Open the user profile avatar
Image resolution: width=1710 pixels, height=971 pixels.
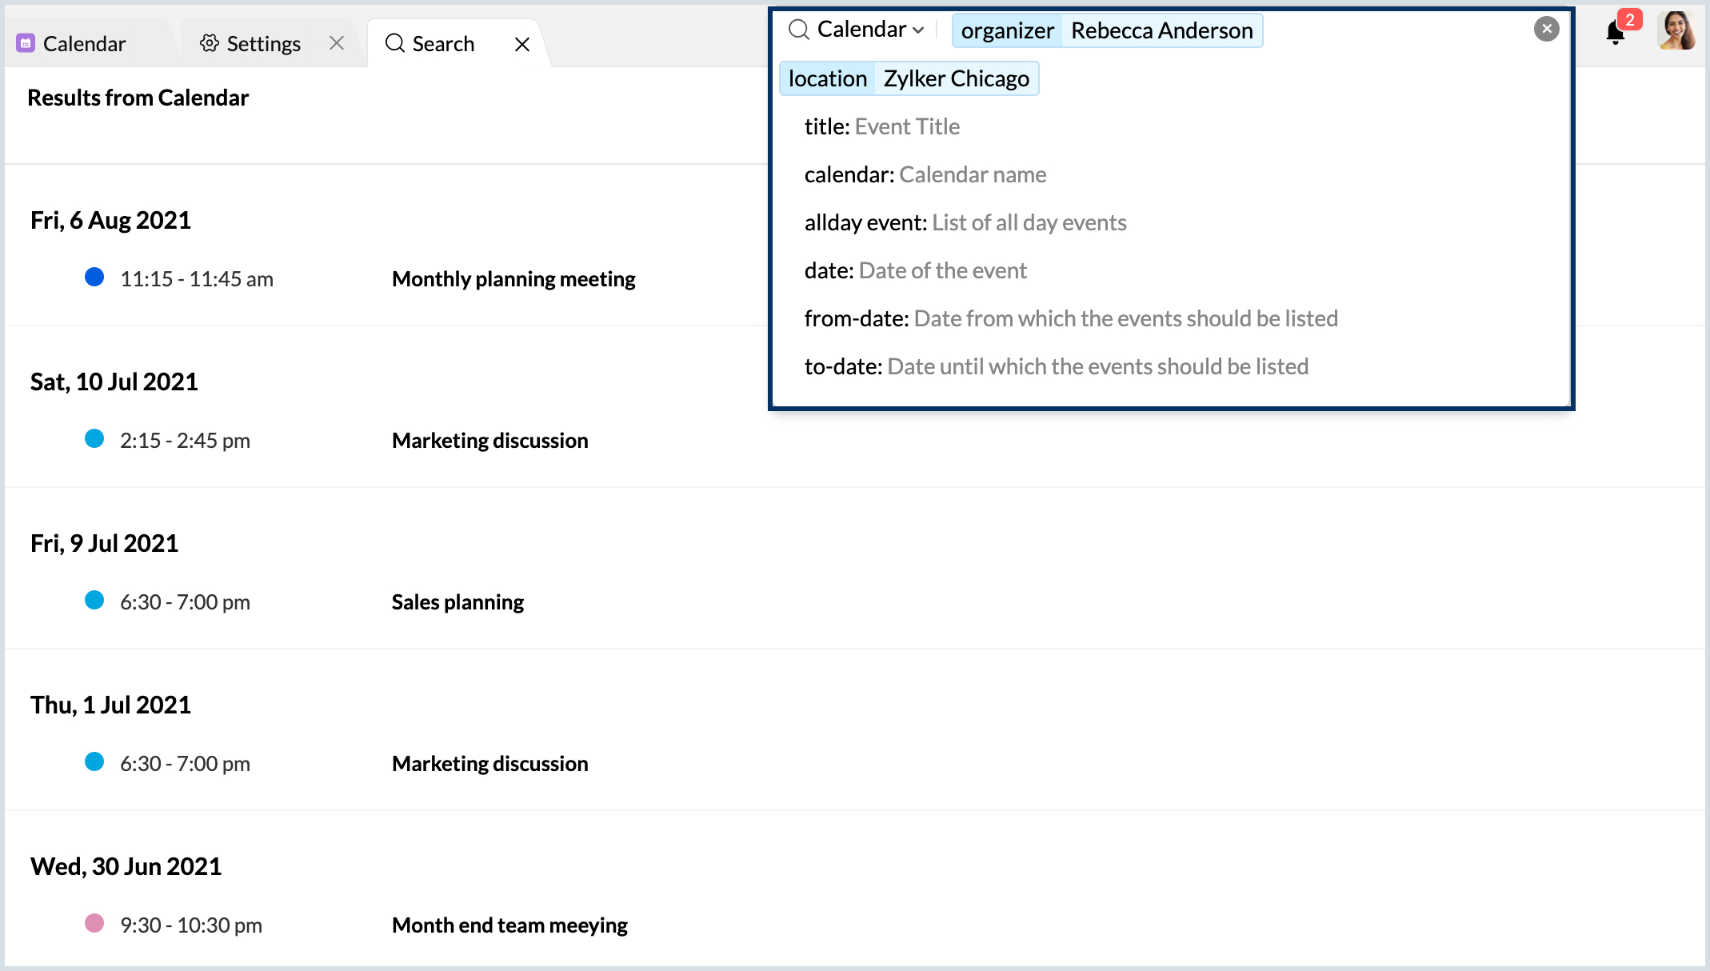point(1676,31)
